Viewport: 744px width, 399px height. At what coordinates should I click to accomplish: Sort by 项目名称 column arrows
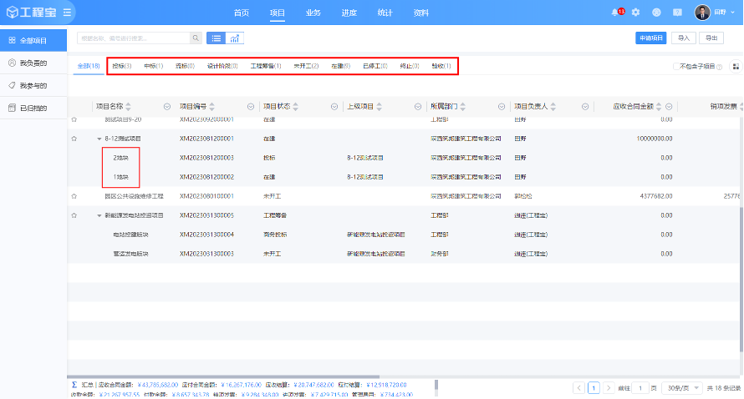pos(128,107)
